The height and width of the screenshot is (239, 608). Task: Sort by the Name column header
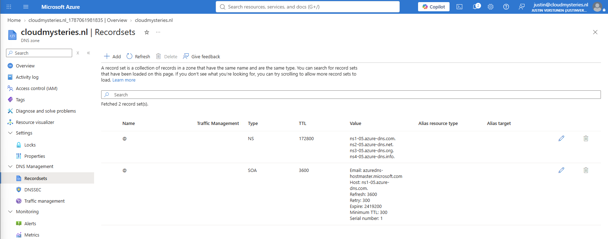coord(129,124)
